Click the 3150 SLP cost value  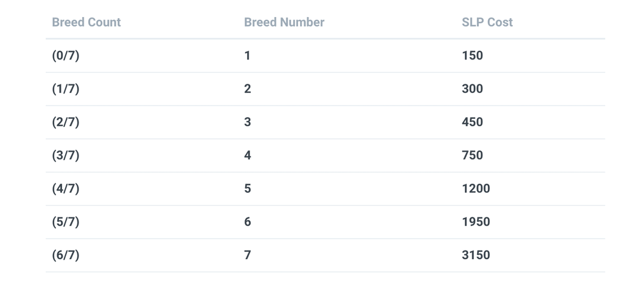[x=476, y=255]
